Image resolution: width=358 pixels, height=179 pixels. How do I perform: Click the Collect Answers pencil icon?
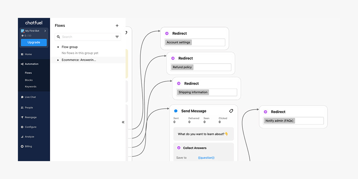point(179,148)
